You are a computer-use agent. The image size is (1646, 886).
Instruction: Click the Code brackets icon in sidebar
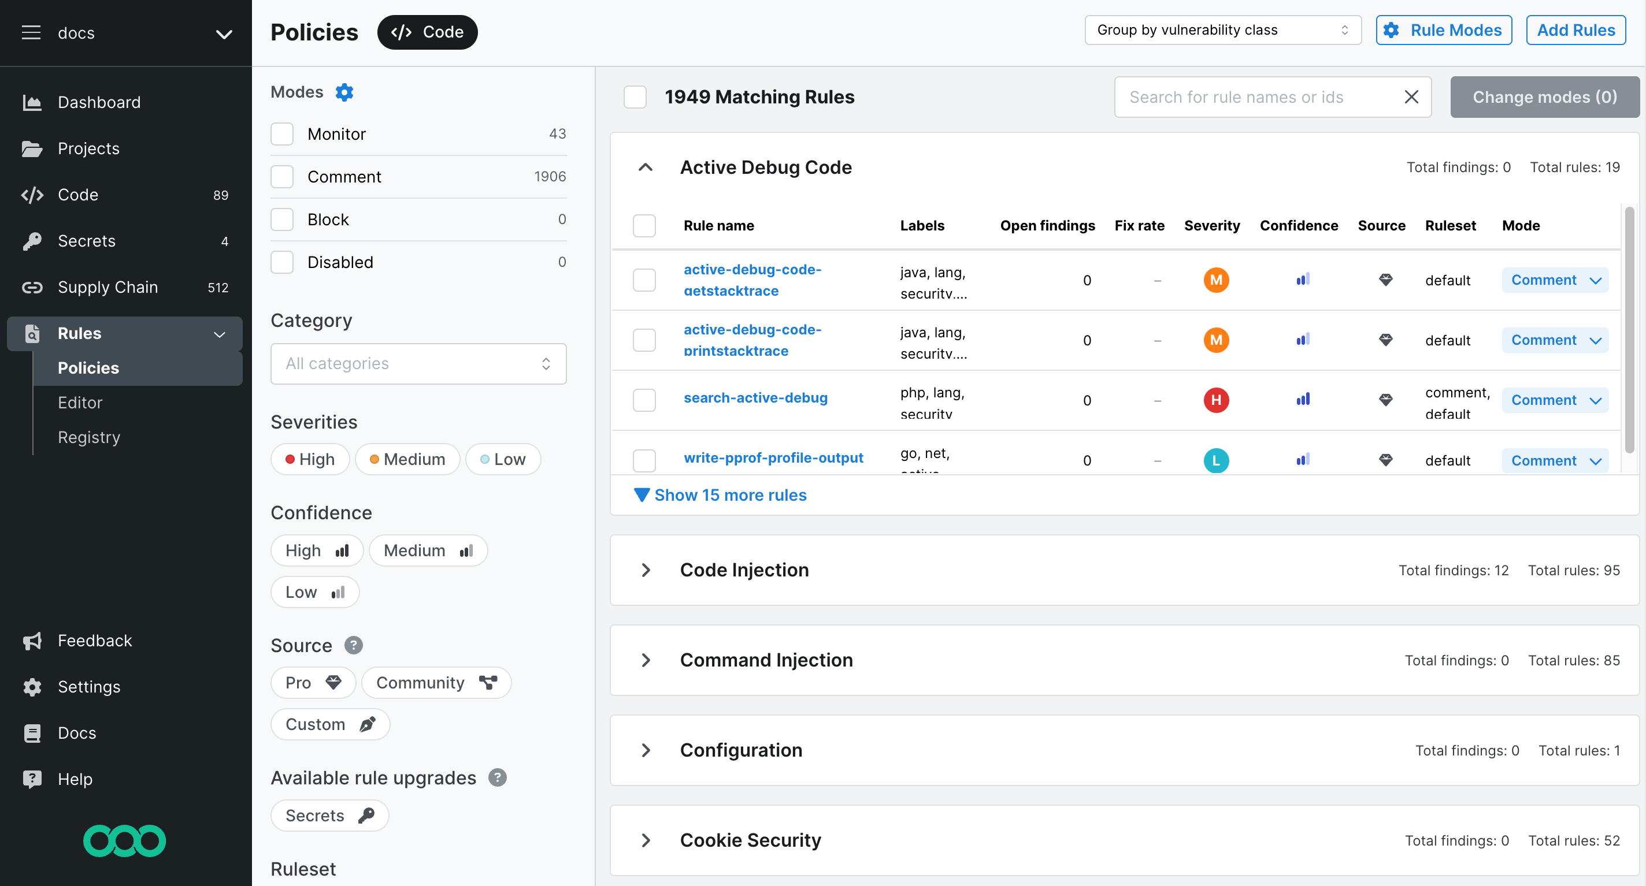pos(32,195)
